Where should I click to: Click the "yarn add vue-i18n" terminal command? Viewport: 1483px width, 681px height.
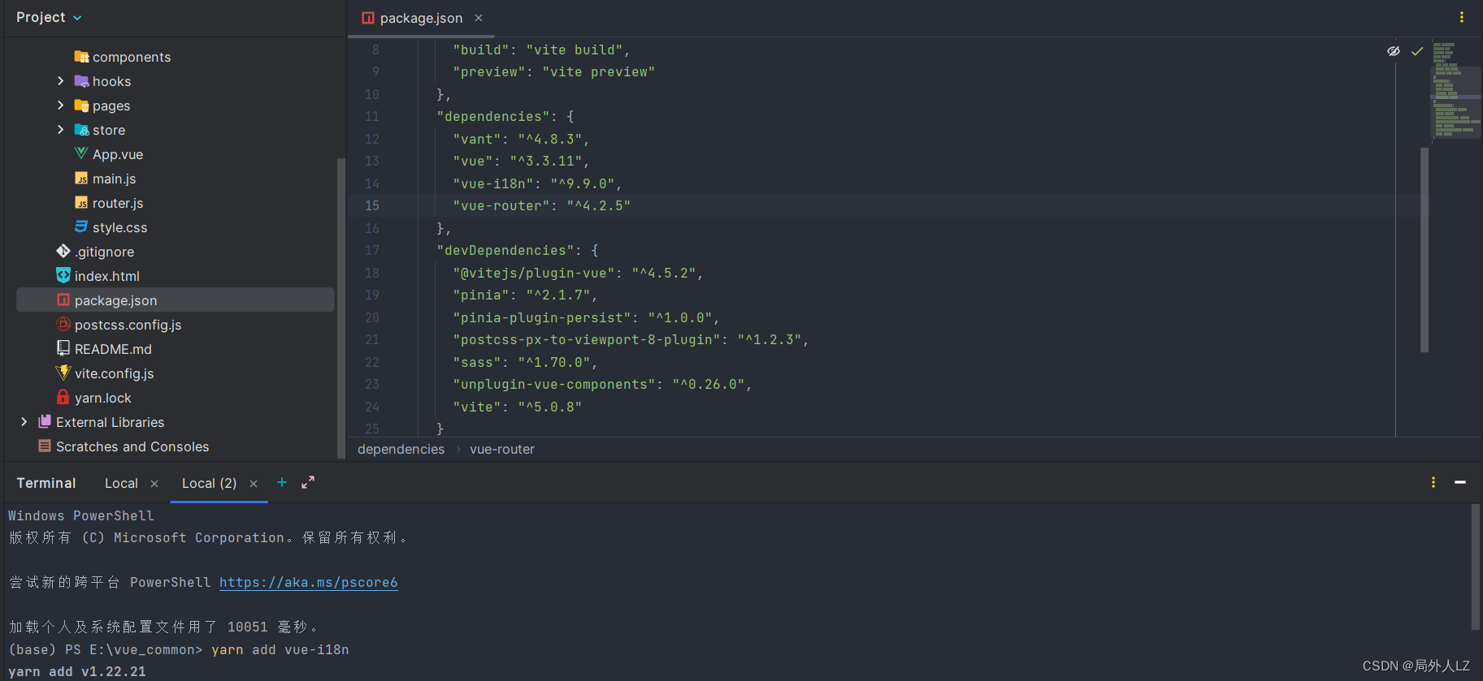point(280,649)
